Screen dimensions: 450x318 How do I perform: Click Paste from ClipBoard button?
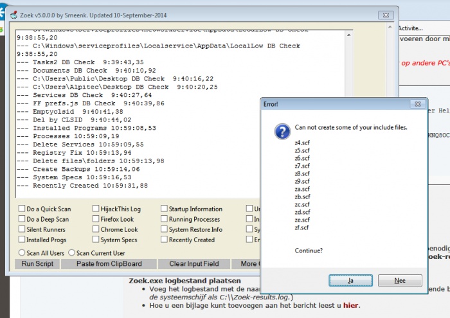tap(109, 264)
